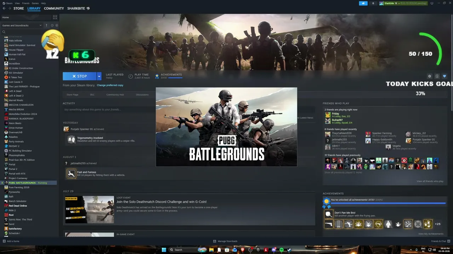The width and height of the screenshot is (453, 254).
Task: Click the ready-to-play icon in the library filter
Action: [x=57, y=25]
